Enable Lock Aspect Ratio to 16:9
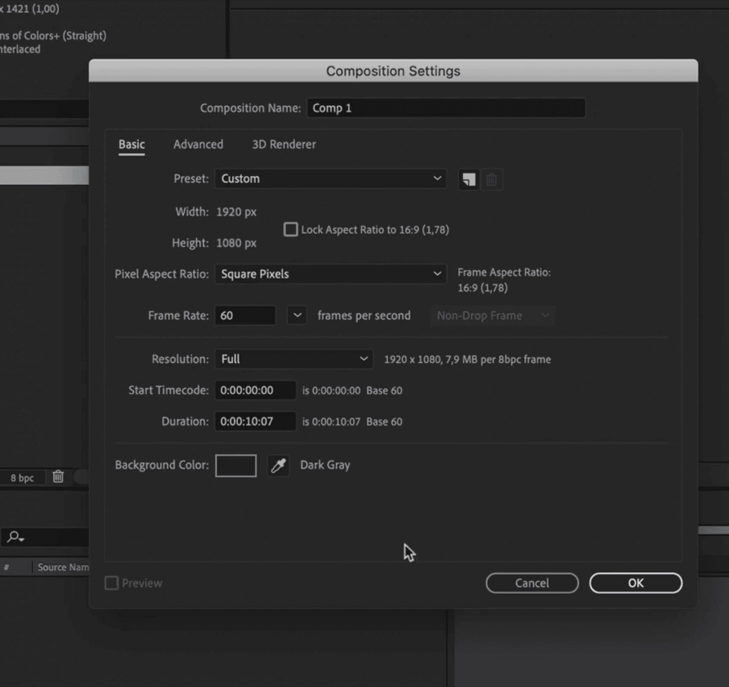 [x=291, y=230]
